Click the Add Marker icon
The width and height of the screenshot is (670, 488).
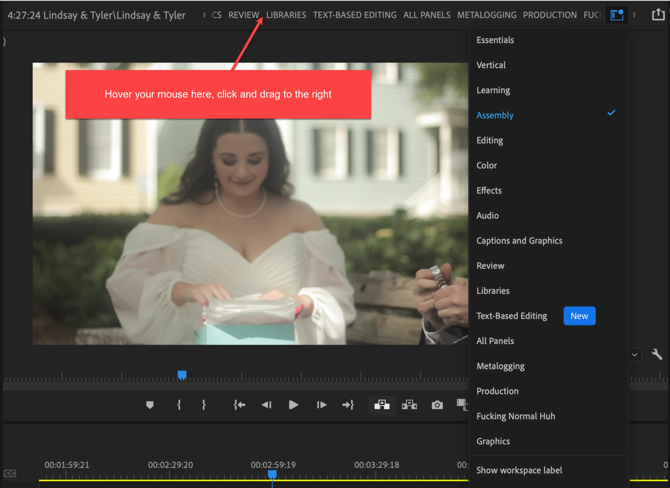coord(150,405)
